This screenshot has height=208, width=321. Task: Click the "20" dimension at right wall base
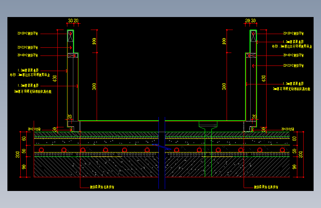coord(254,117)
